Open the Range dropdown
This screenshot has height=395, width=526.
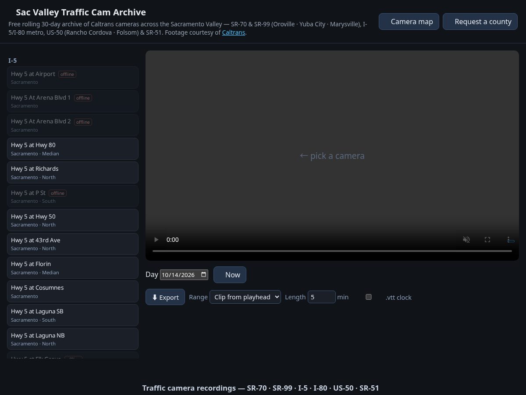[245, 297]
